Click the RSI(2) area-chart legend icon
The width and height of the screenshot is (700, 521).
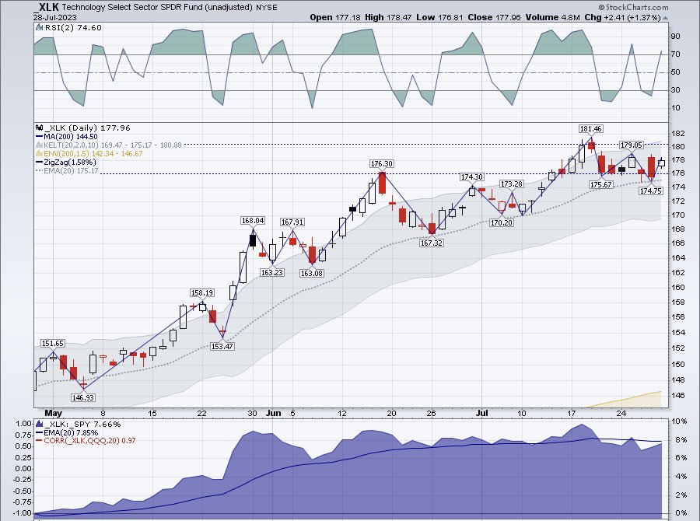[x=40, y=28]
